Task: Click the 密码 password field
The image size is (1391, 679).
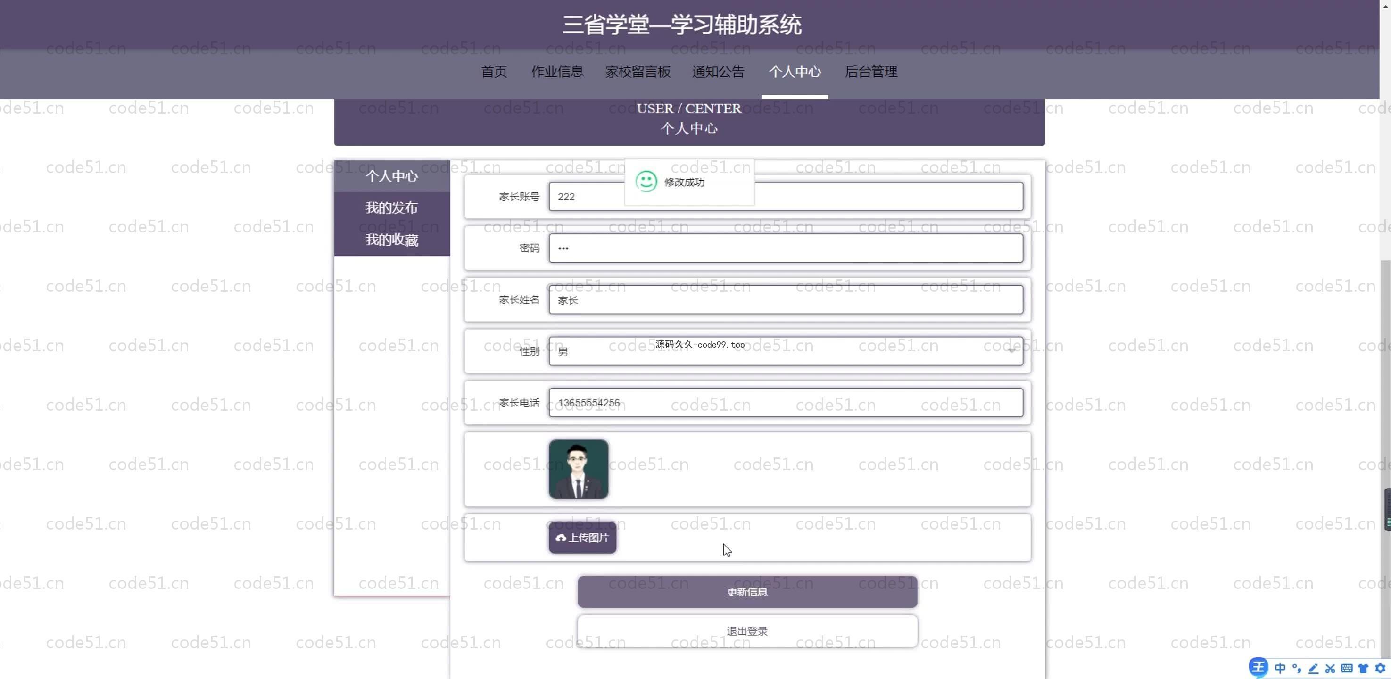Action: [x=786, y=248]
